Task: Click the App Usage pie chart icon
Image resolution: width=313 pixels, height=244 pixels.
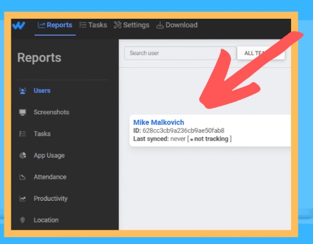Action: [23, 156]
